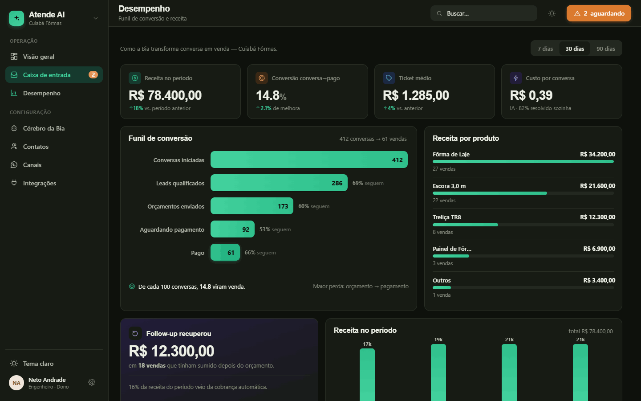
Task: Select the 90 dias period tab
Action: (606, 49)
